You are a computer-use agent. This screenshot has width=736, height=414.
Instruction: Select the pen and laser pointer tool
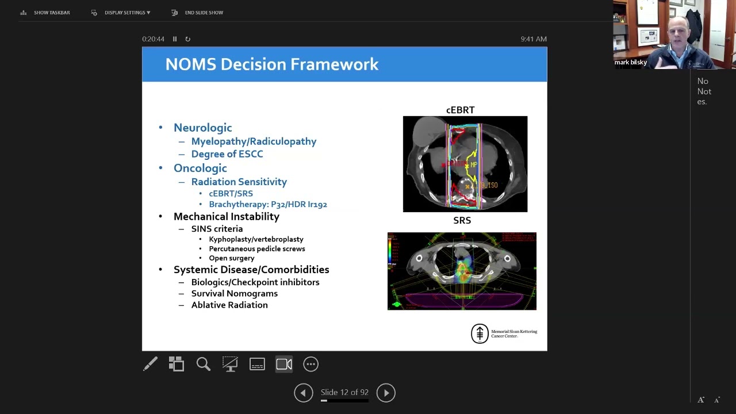pyautogui.click(x=150, y=364)
